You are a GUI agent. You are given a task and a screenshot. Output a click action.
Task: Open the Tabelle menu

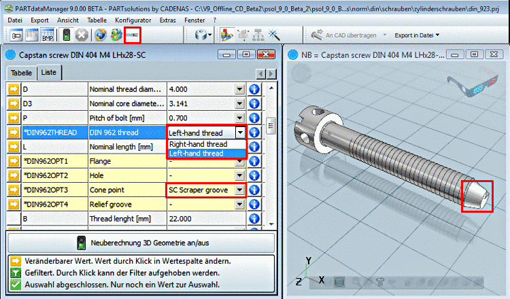click(x=97, y=20)
